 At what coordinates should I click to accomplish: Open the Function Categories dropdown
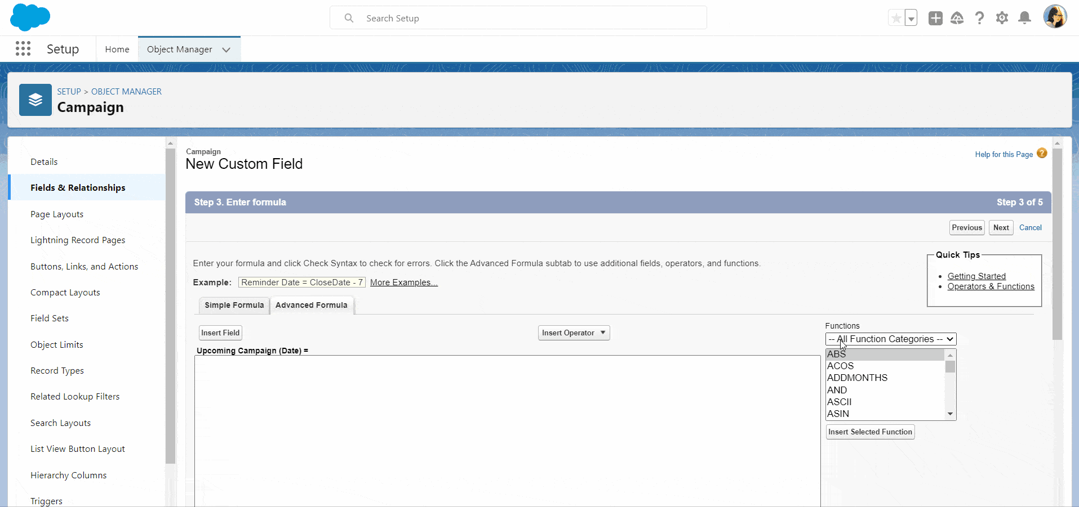pos(890,339)
